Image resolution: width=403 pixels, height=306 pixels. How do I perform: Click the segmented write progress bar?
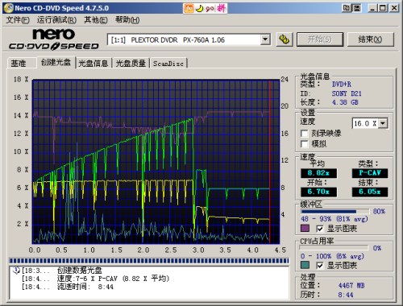pyautogui.click(x=149, y=261)
